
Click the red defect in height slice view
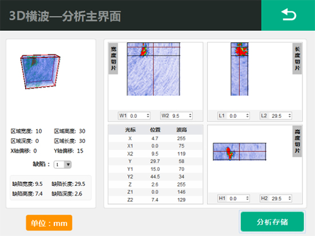(x=230, y=153)
